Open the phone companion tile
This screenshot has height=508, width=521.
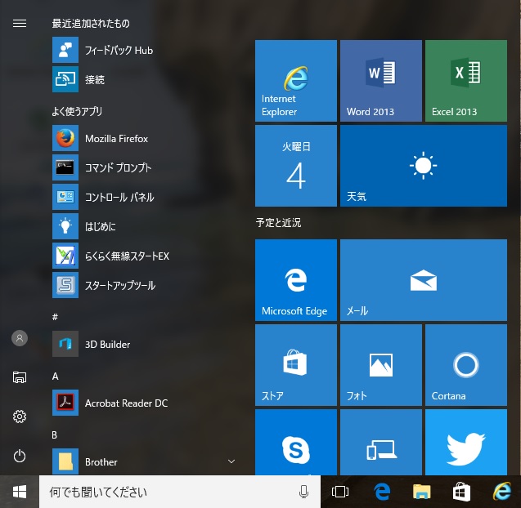tap(381, 442)
